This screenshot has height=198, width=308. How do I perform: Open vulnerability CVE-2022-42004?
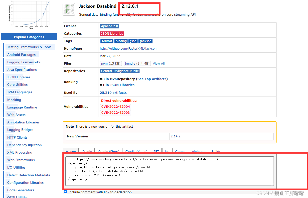pos(116,107)
